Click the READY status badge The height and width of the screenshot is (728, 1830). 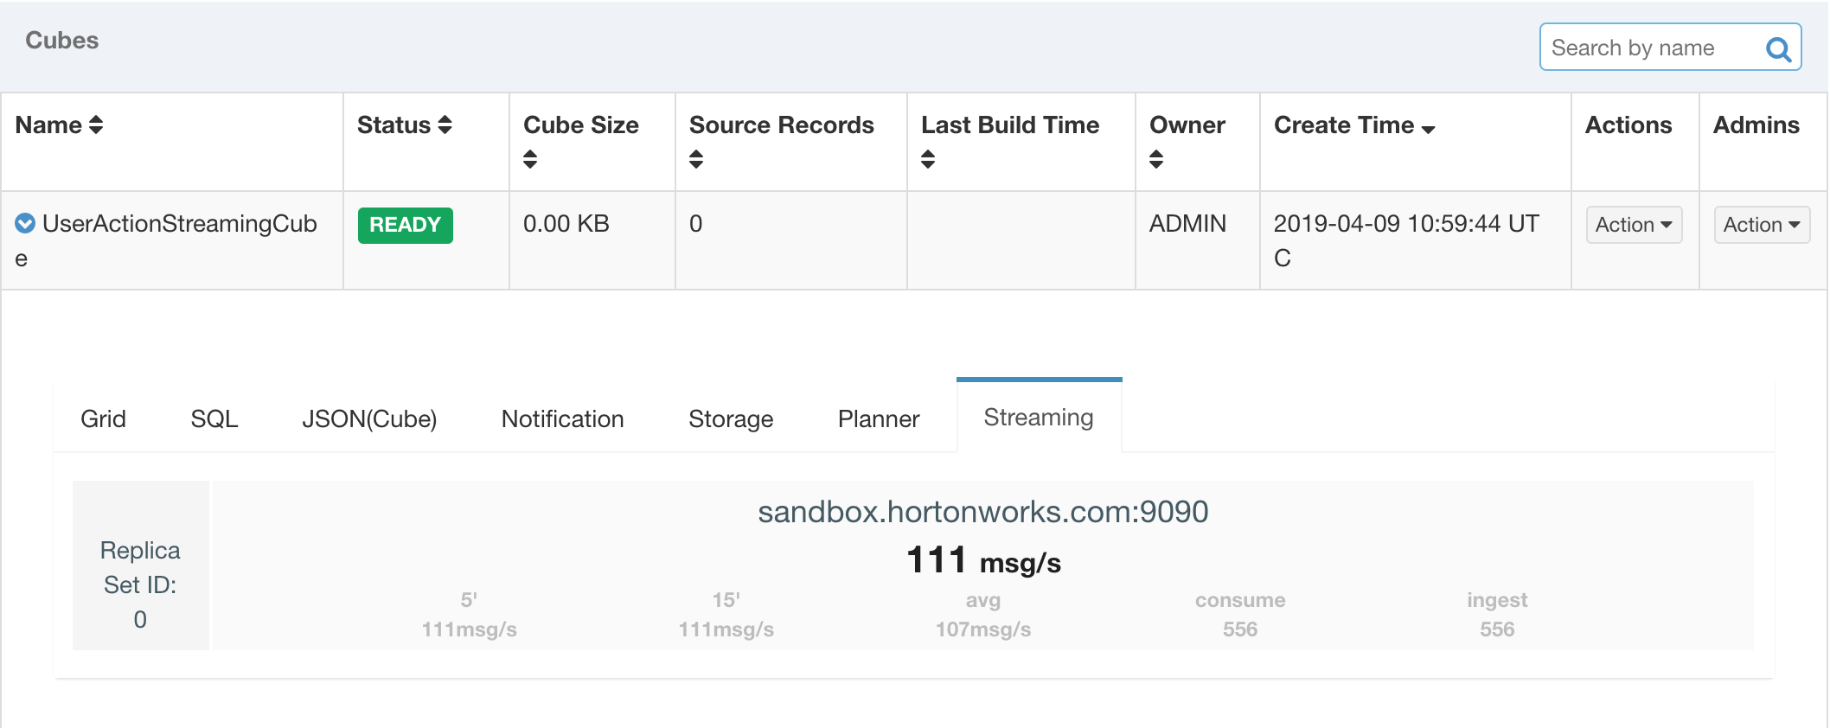405,225
